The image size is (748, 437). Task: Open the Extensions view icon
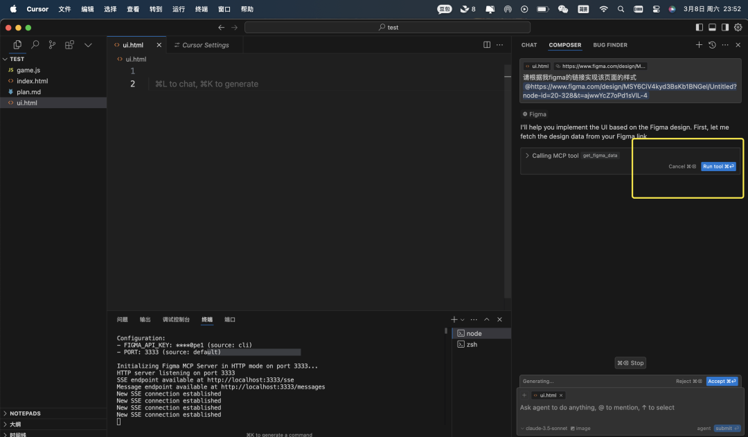(x=69, y=45)
